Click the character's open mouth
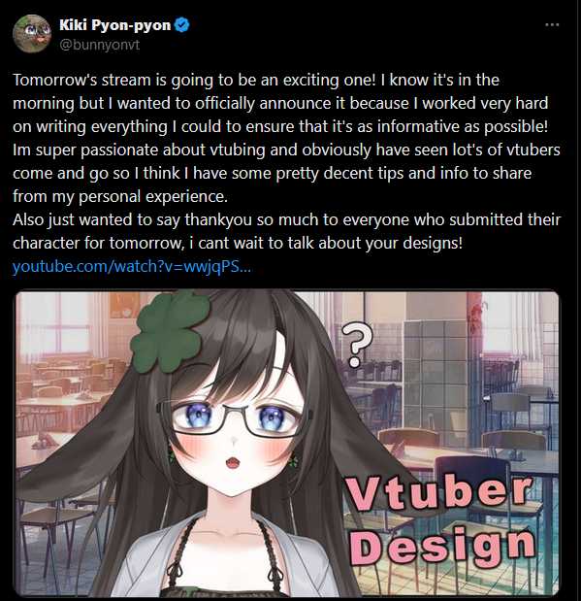Image resolution: width=581 pixels, height=601 pixels. [232, 462]
